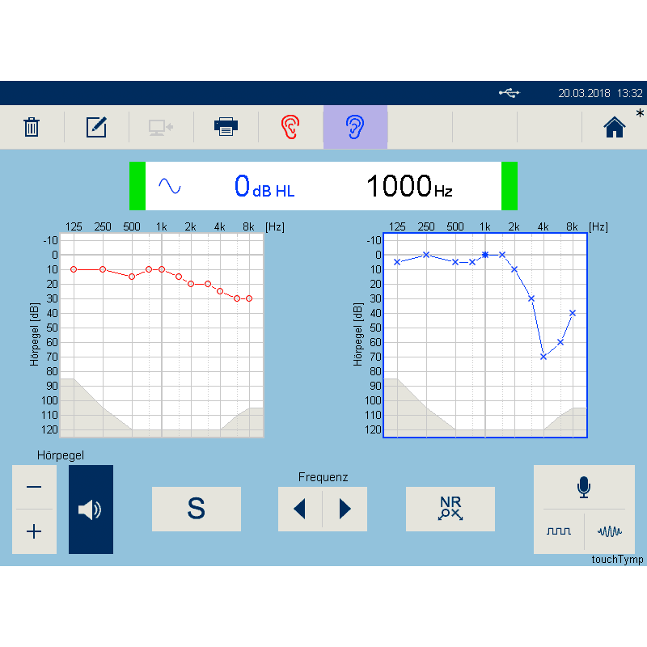This screenshot has height=647, width=647.
Task: Decrease frequency with the left arrow
Action: click(x=300, y=509)
